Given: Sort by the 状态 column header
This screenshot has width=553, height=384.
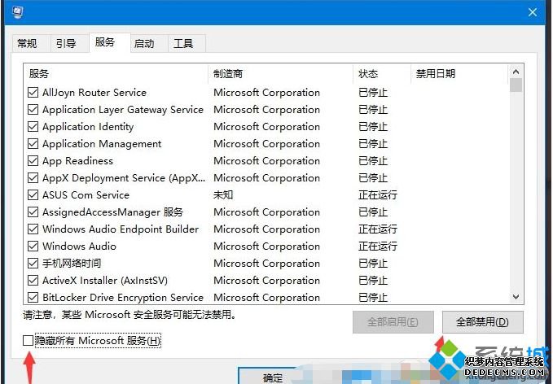Looking at the screenshot, I should 382,74.
